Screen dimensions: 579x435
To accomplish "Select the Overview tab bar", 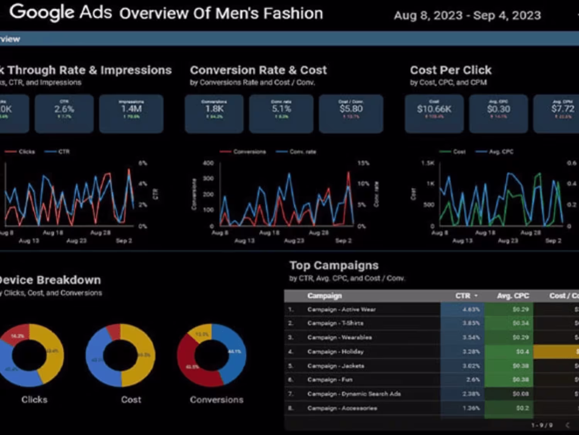I will click(x=289, y=39).
